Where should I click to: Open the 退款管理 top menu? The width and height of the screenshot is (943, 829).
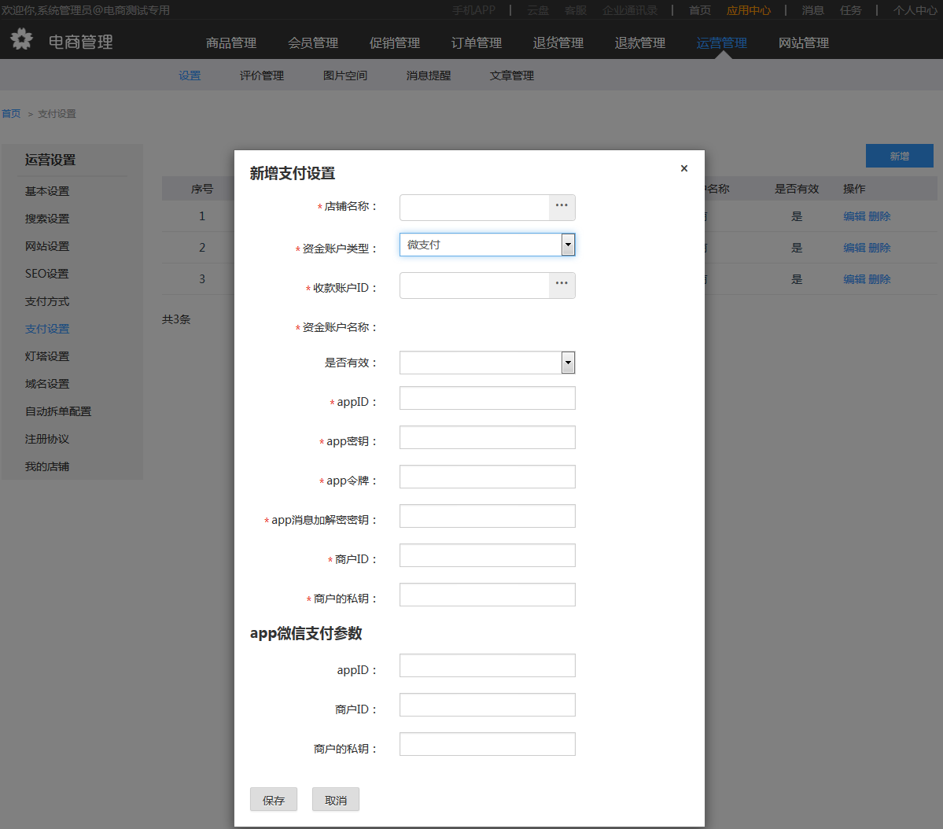pyautogui.click(x=640, y=42)
